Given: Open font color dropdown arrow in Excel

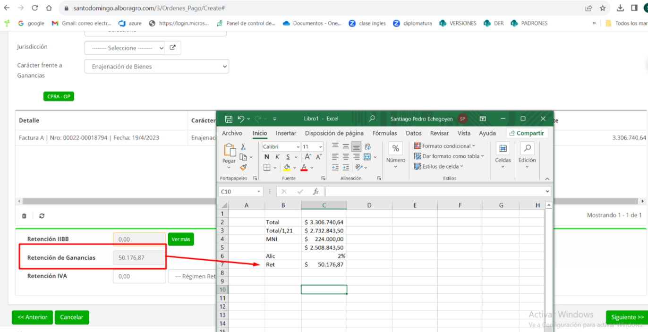Looking at the screenshot, I should pos(312,168).
